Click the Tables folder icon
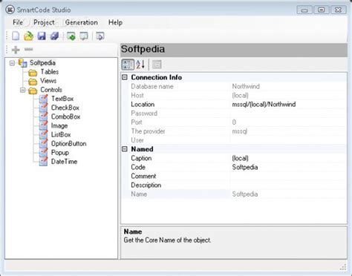The height and width of the screenshot is (276, 352). 33,73
